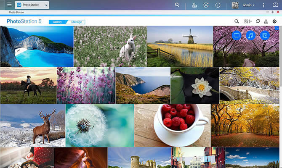Viewport: 282px width, 168px height.
Task: Switch to the Manage tab
Action: point(76,22)
